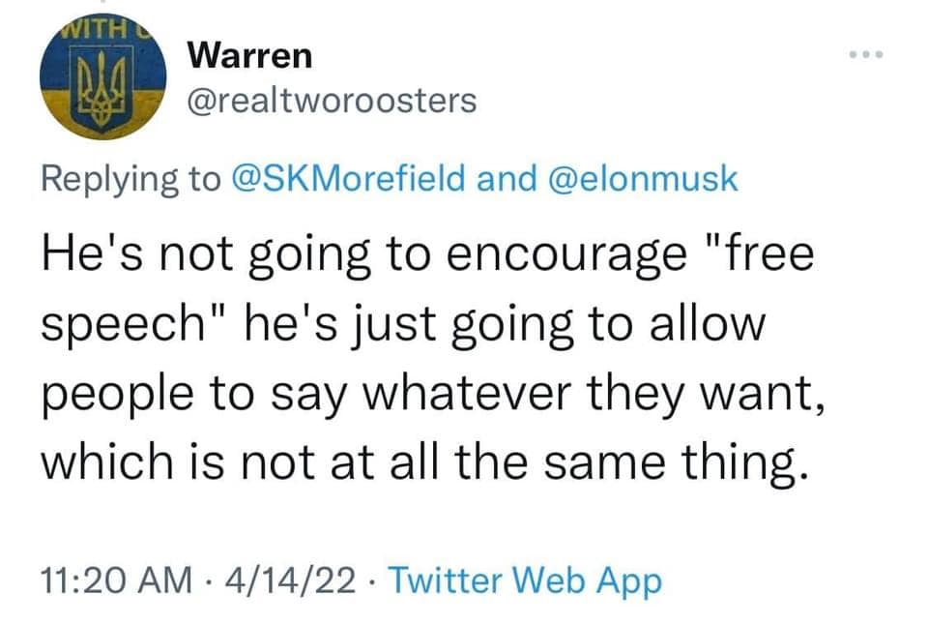
Task: Click the display name Warren
Action: click(249, 55)
